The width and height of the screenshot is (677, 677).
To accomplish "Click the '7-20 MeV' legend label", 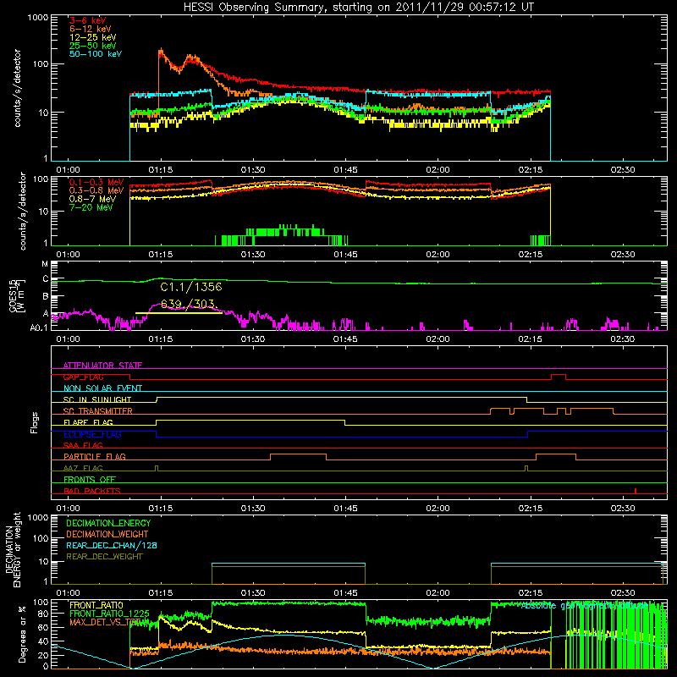I will tap(91, 207).
